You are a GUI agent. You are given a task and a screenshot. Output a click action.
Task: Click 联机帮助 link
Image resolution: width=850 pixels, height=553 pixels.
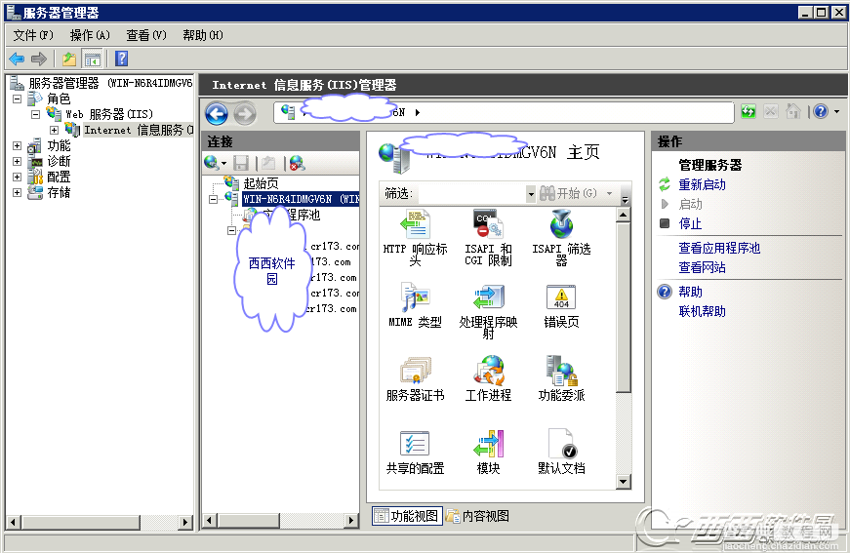pyautogui.click(x=702, y=311)
